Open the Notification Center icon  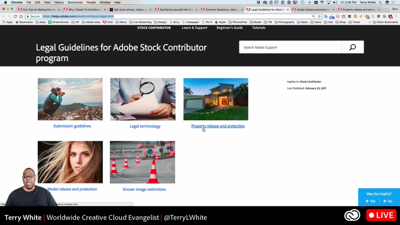(x=394, y=2)
